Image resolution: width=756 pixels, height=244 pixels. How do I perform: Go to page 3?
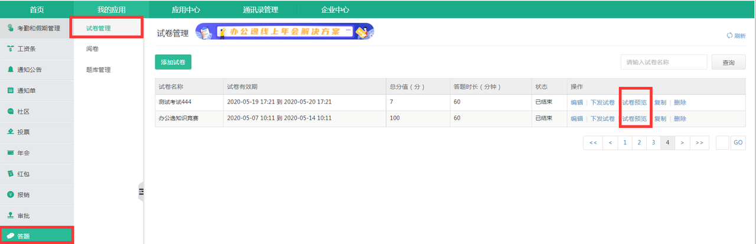click(653, 143)
